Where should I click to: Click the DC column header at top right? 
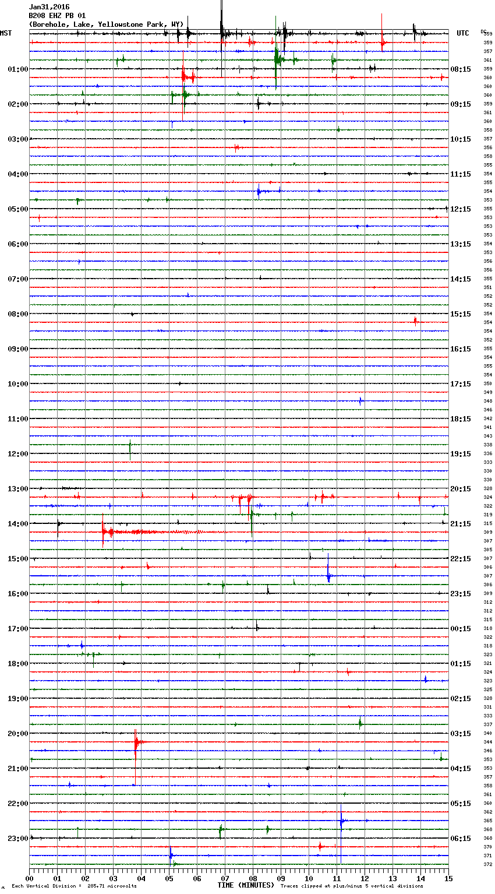pyautogui.click(x=483, y=31)
